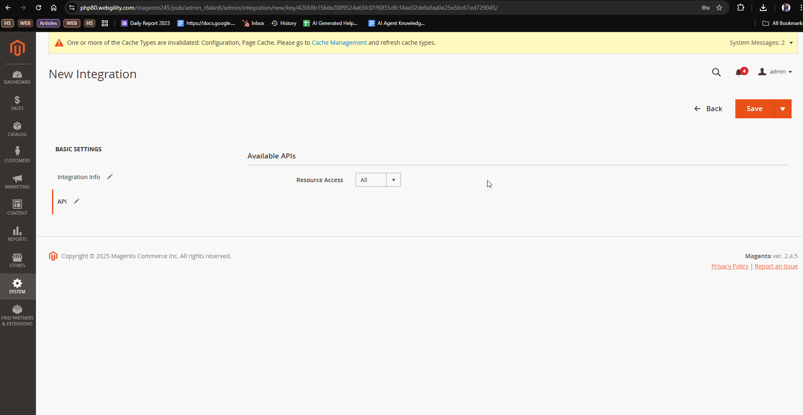Click the notifications bell icon
The width and height of the screenshot is (803, 415).
(x=739, y=72)
